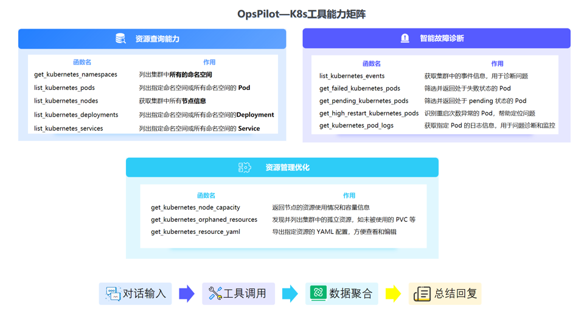Click description 获取集群中的事件信息，用于诊断问题

click(x=476, y=76)
